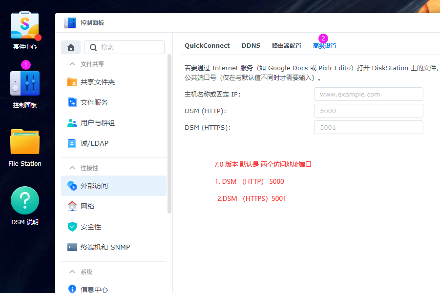Click the 主机名称或固定 IP input field
This screenshot has width=440, height=293.
368,94
